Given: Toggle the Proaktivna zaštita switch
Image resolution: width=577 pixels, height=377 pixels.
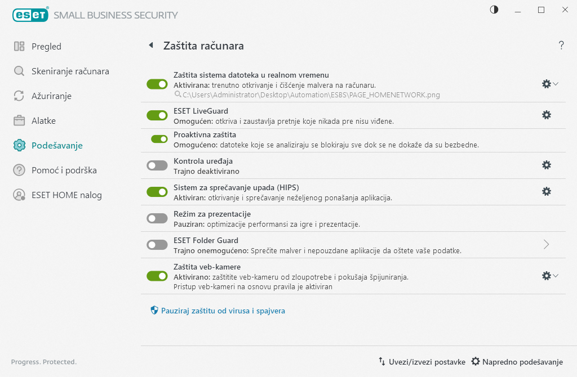Looking at the screenshot, I should 159,139.
